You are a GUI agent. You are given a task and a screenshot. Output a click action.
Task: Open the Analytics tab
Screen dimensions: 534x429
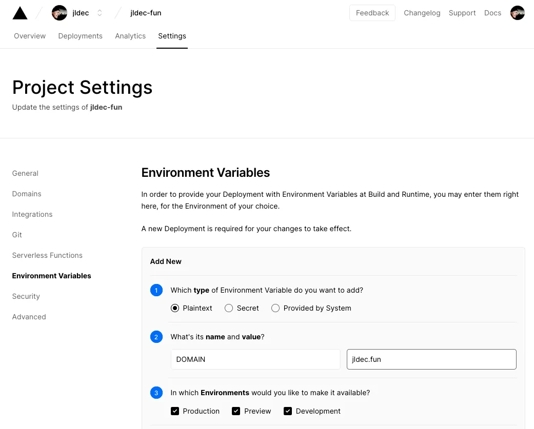pos(130,36)
